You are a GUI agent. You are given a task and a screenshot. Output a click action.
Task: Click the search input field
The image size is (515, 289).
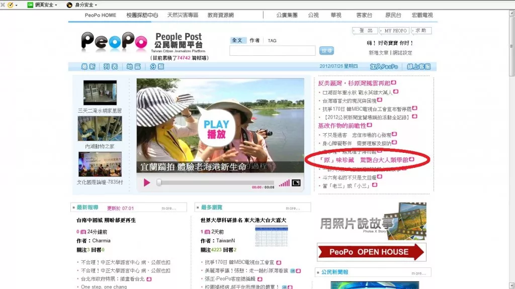click(272, 51)
